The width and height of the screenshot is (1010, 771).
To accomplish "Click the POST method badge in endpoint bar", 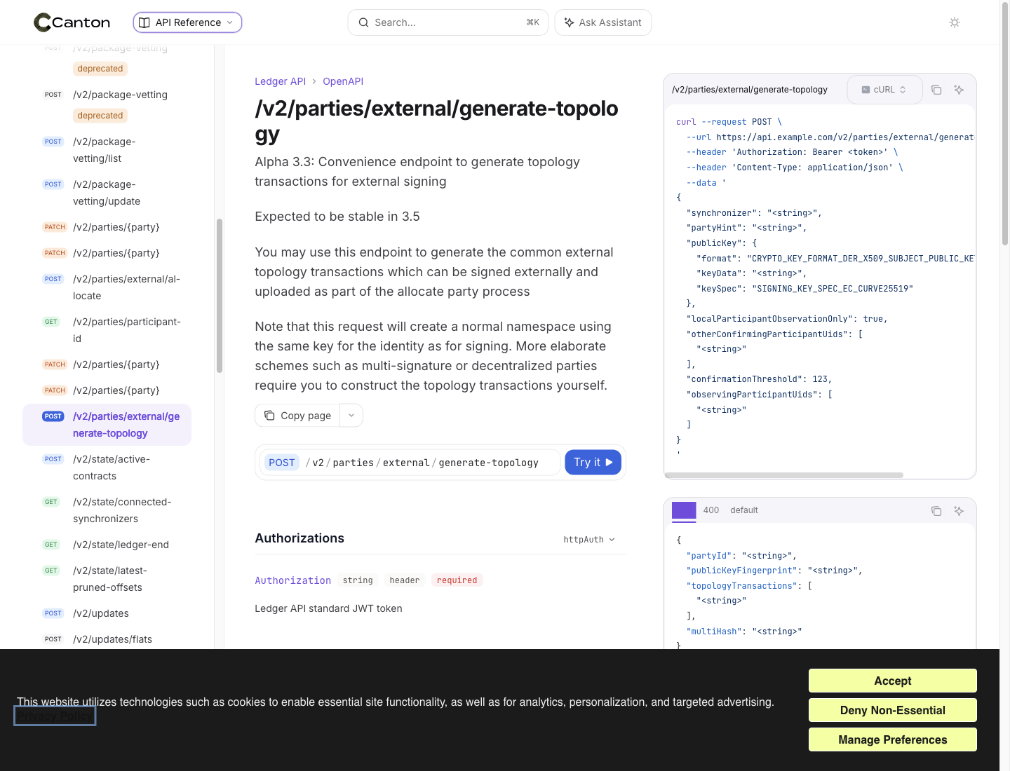I will tap(282, 463).
